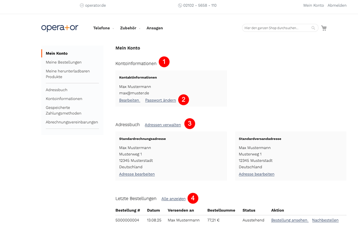
Task: Click the red marker number 1
Action: (164, 62)
